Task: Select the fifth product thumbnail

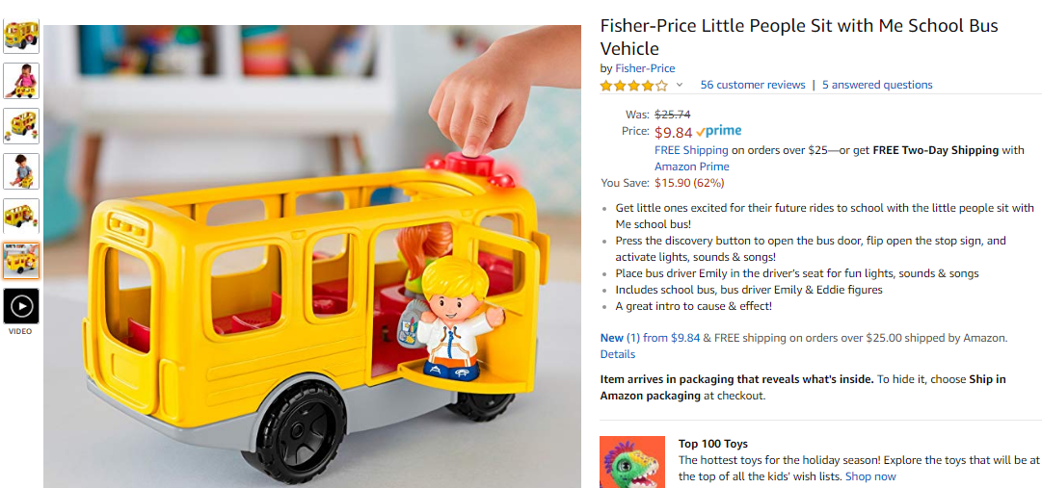Action: click(21, 217)
